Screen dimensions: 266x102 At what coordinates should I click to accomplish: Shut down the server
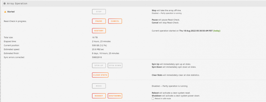pos(115,96)
